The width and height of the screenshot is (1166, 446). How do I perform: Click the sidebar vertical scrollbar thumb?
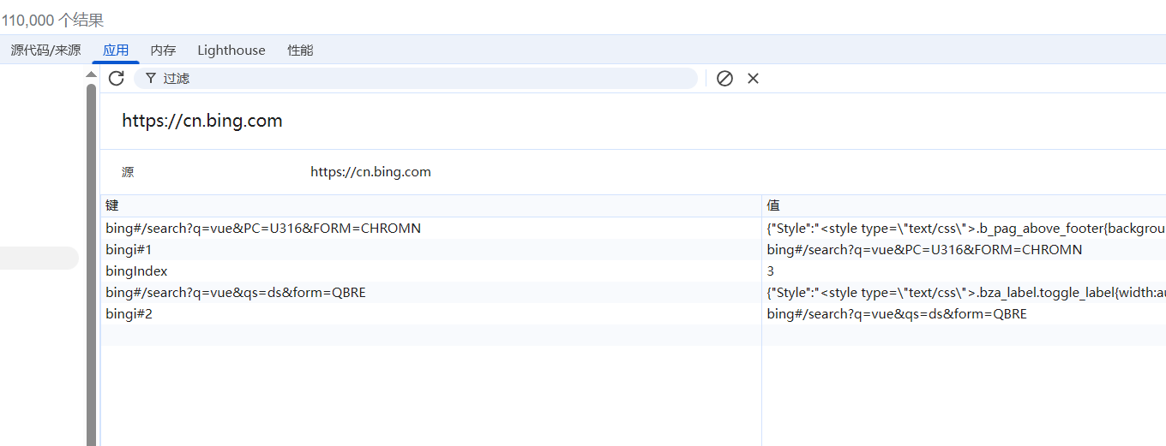91,264
